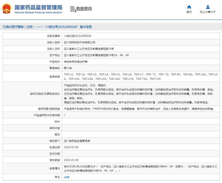Select registration number 川械注准20152090028 value
The width and height of the screenshot is (222, 183).
[x=77, y=36]
